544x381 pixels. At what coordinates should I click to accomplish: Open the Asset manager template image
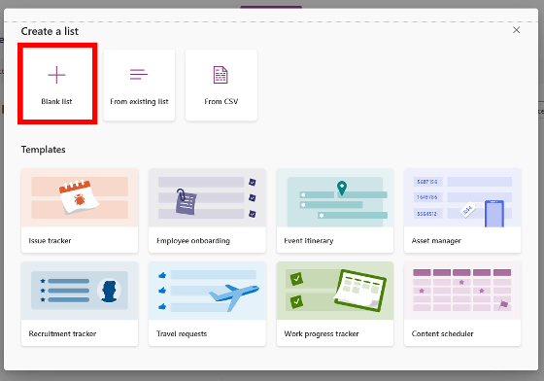click(x=462, y=197)
